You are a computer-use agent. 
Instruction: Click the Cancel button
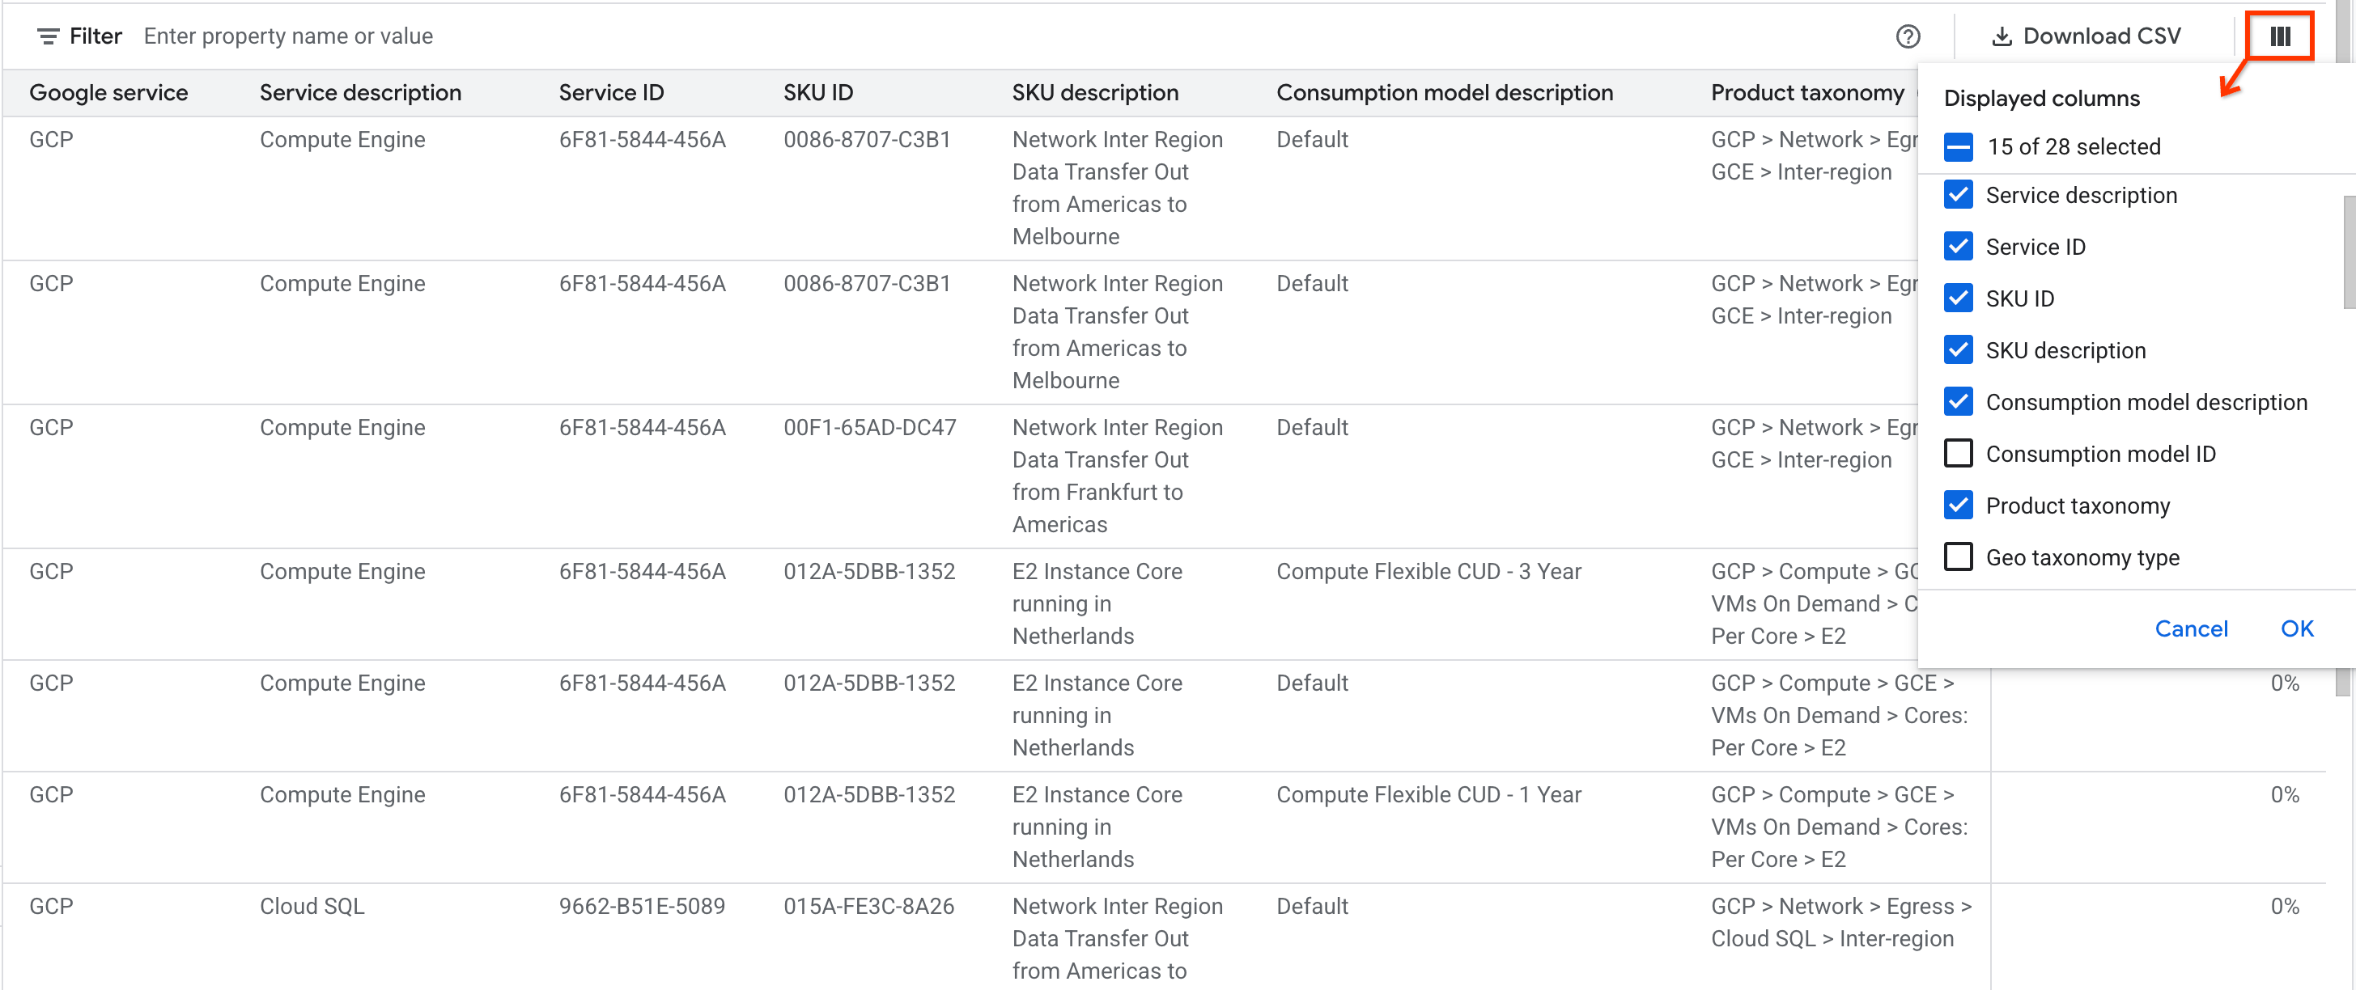[2192, 628]
